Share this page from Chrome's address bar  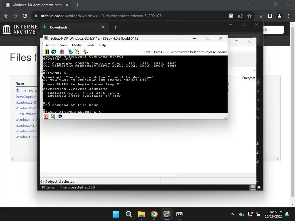click(240, 16)
